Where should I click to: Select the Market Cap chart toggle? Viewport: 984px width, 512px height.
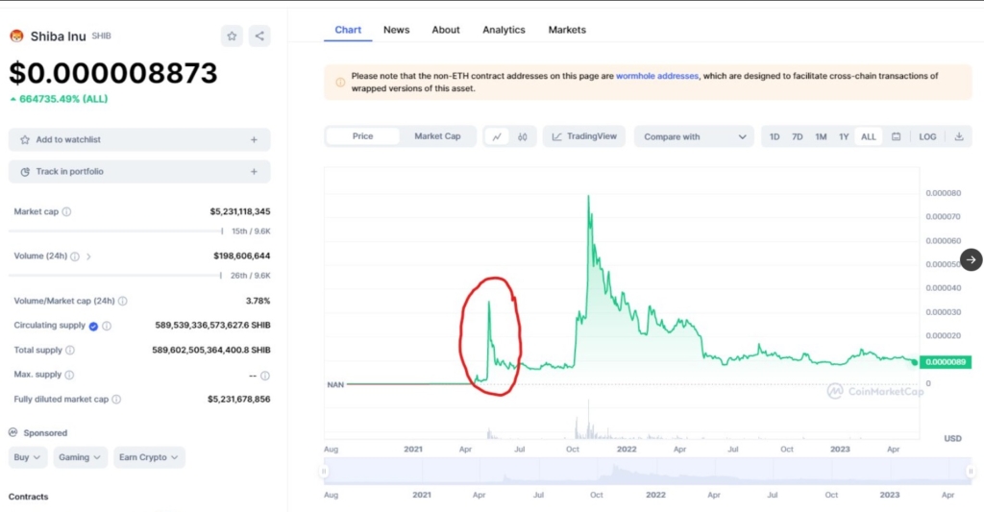(x=437, y=136)
